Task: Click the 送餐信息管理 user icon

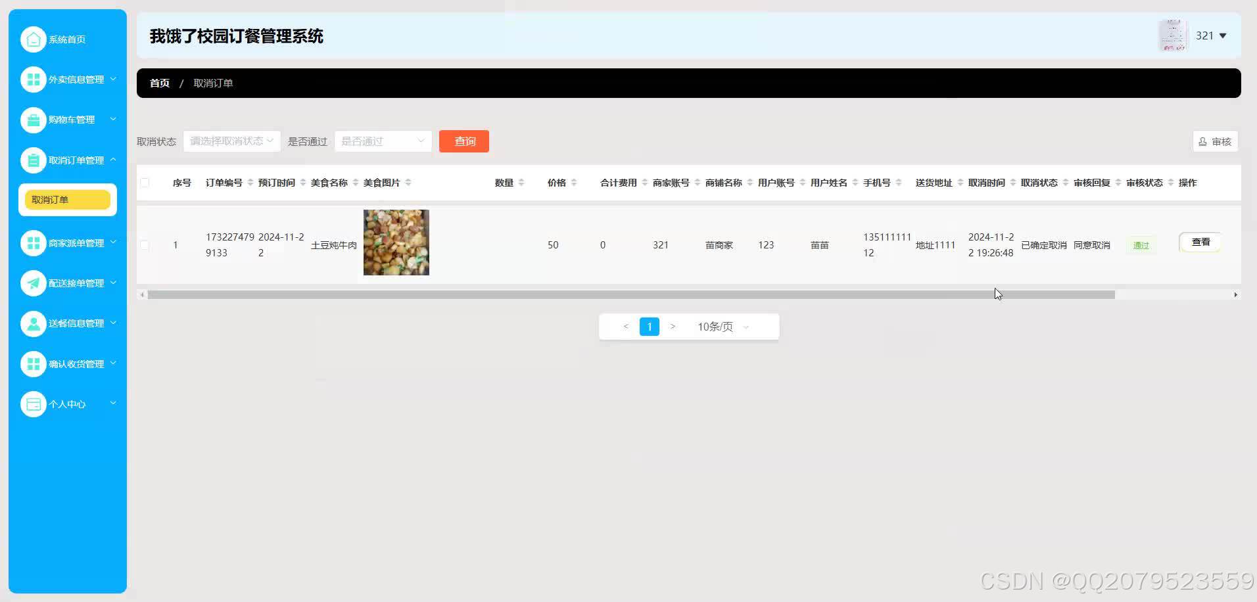Action: pos(34,323)
